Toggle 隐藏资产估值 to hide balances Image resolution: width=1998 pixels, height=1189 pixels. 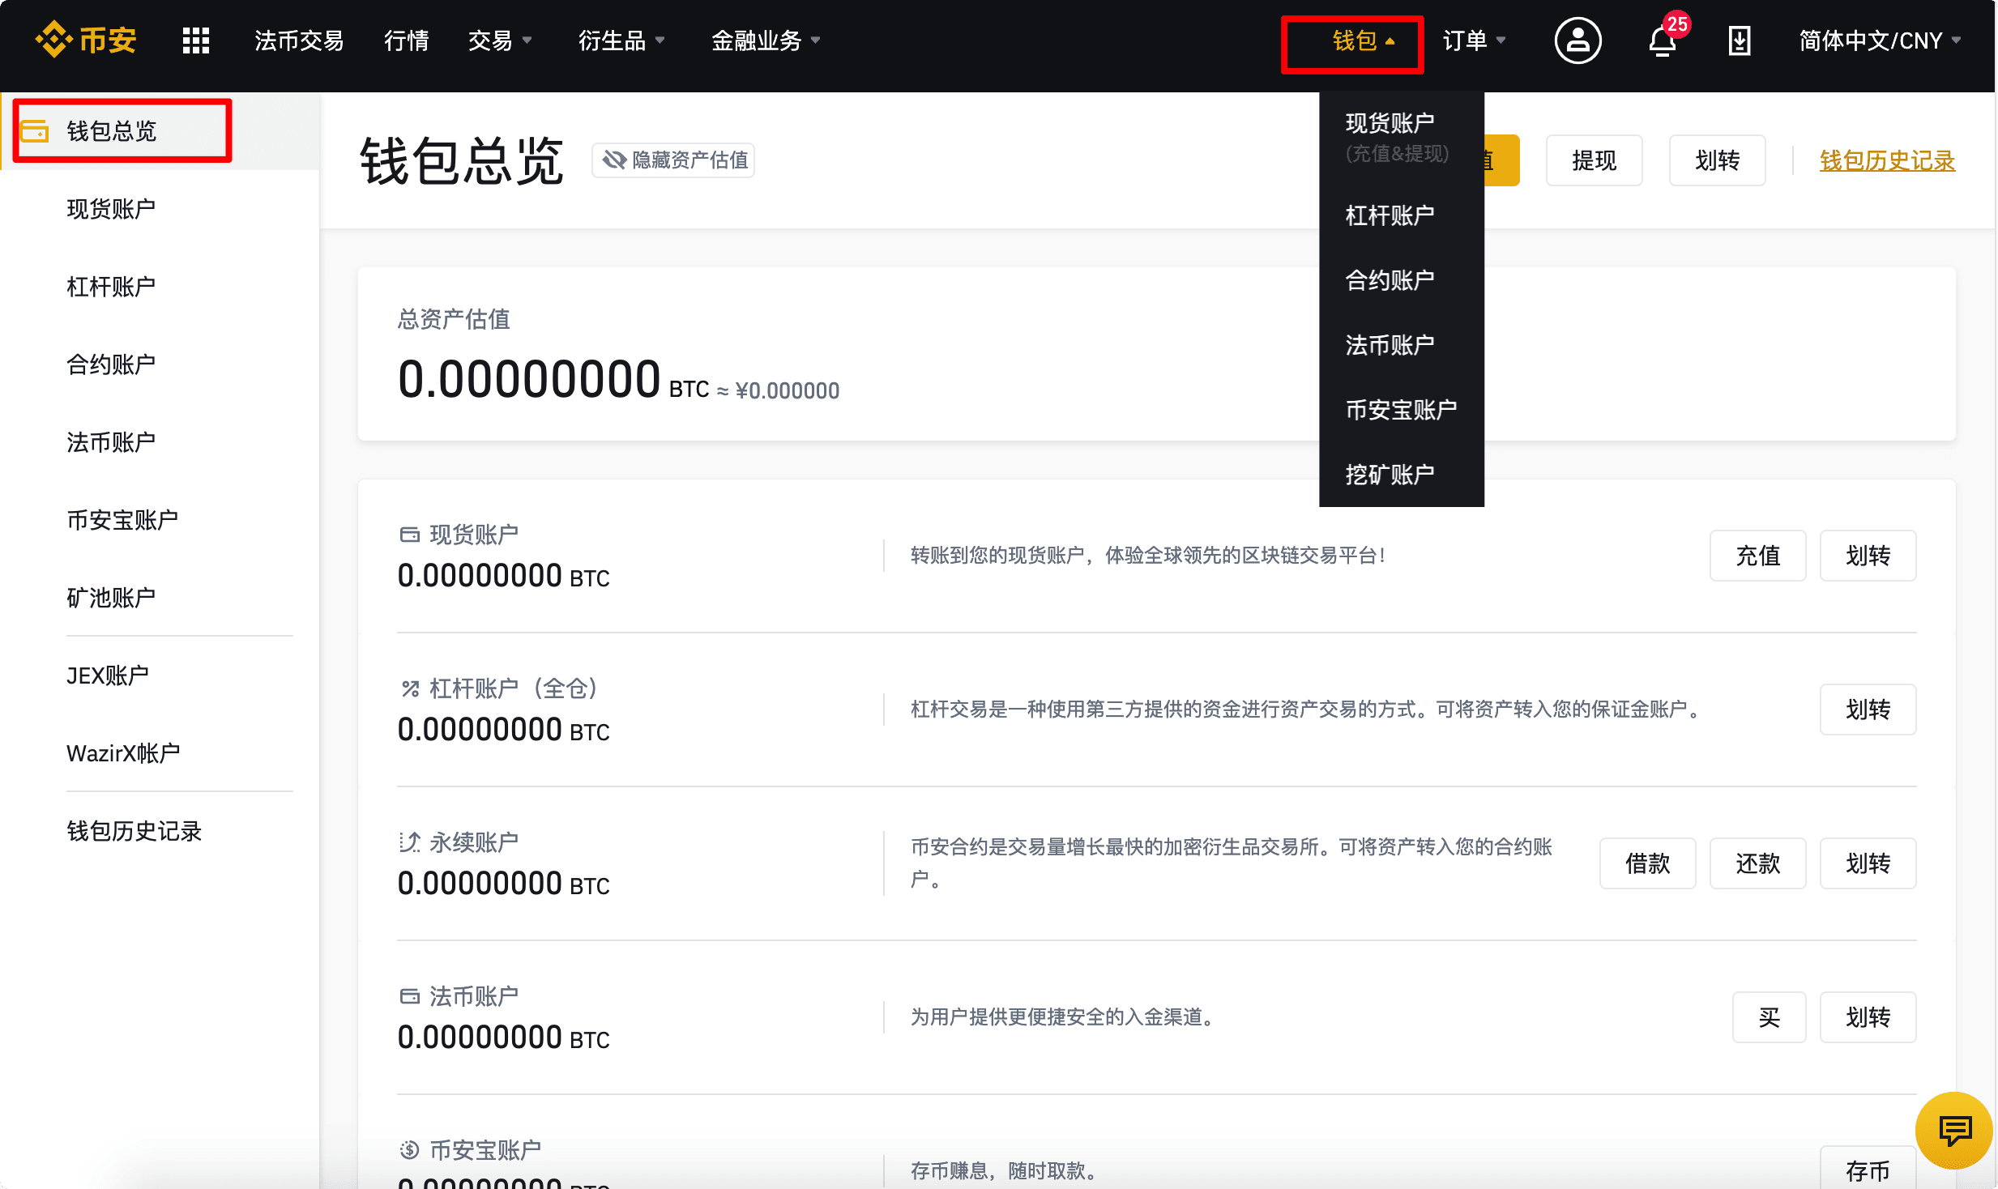[x=673, y=160]
